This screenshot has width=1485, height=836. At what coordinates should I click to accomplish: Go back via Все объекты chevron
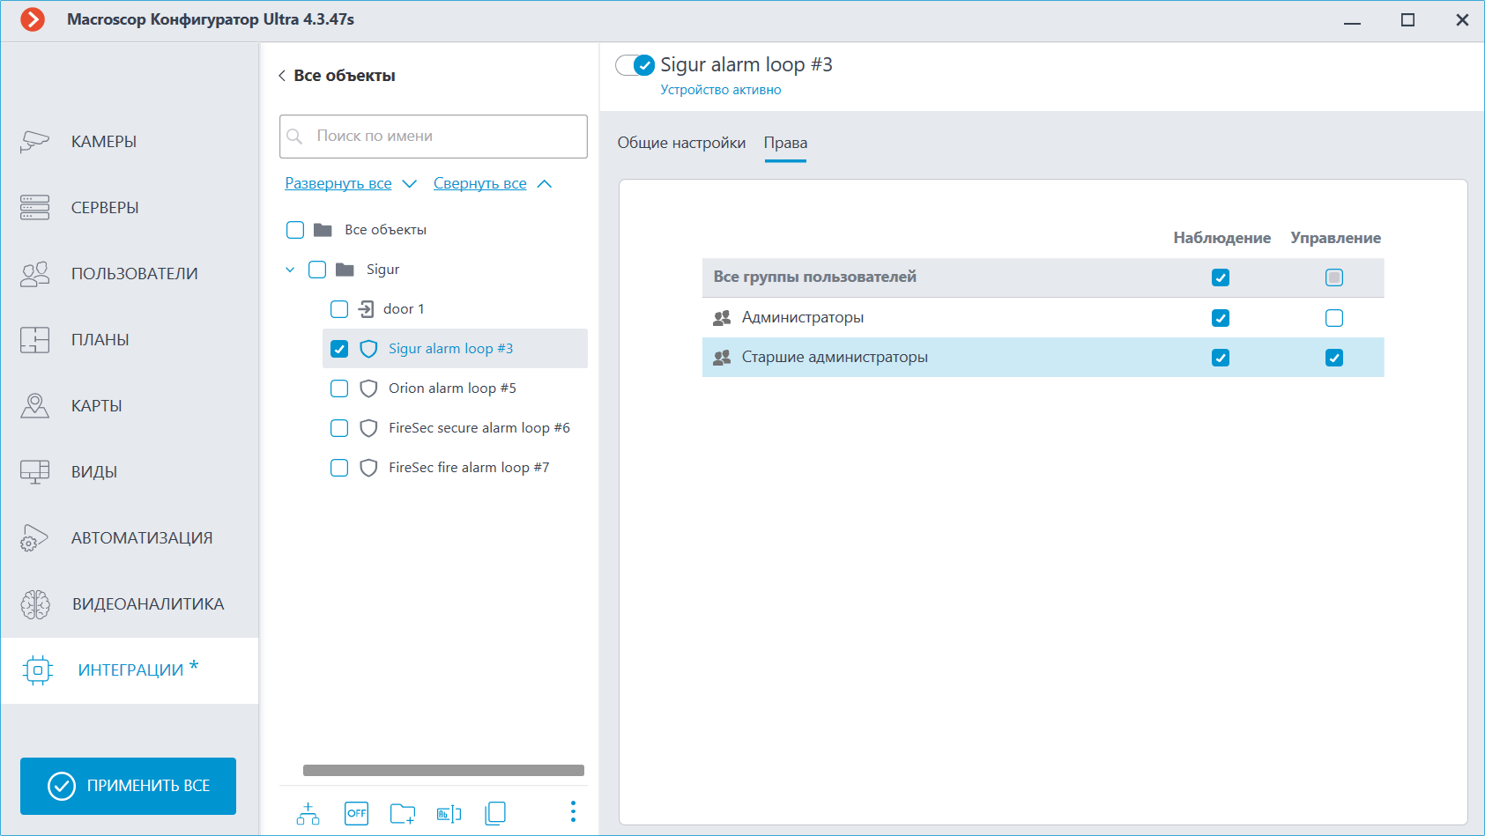pos(282,76)
